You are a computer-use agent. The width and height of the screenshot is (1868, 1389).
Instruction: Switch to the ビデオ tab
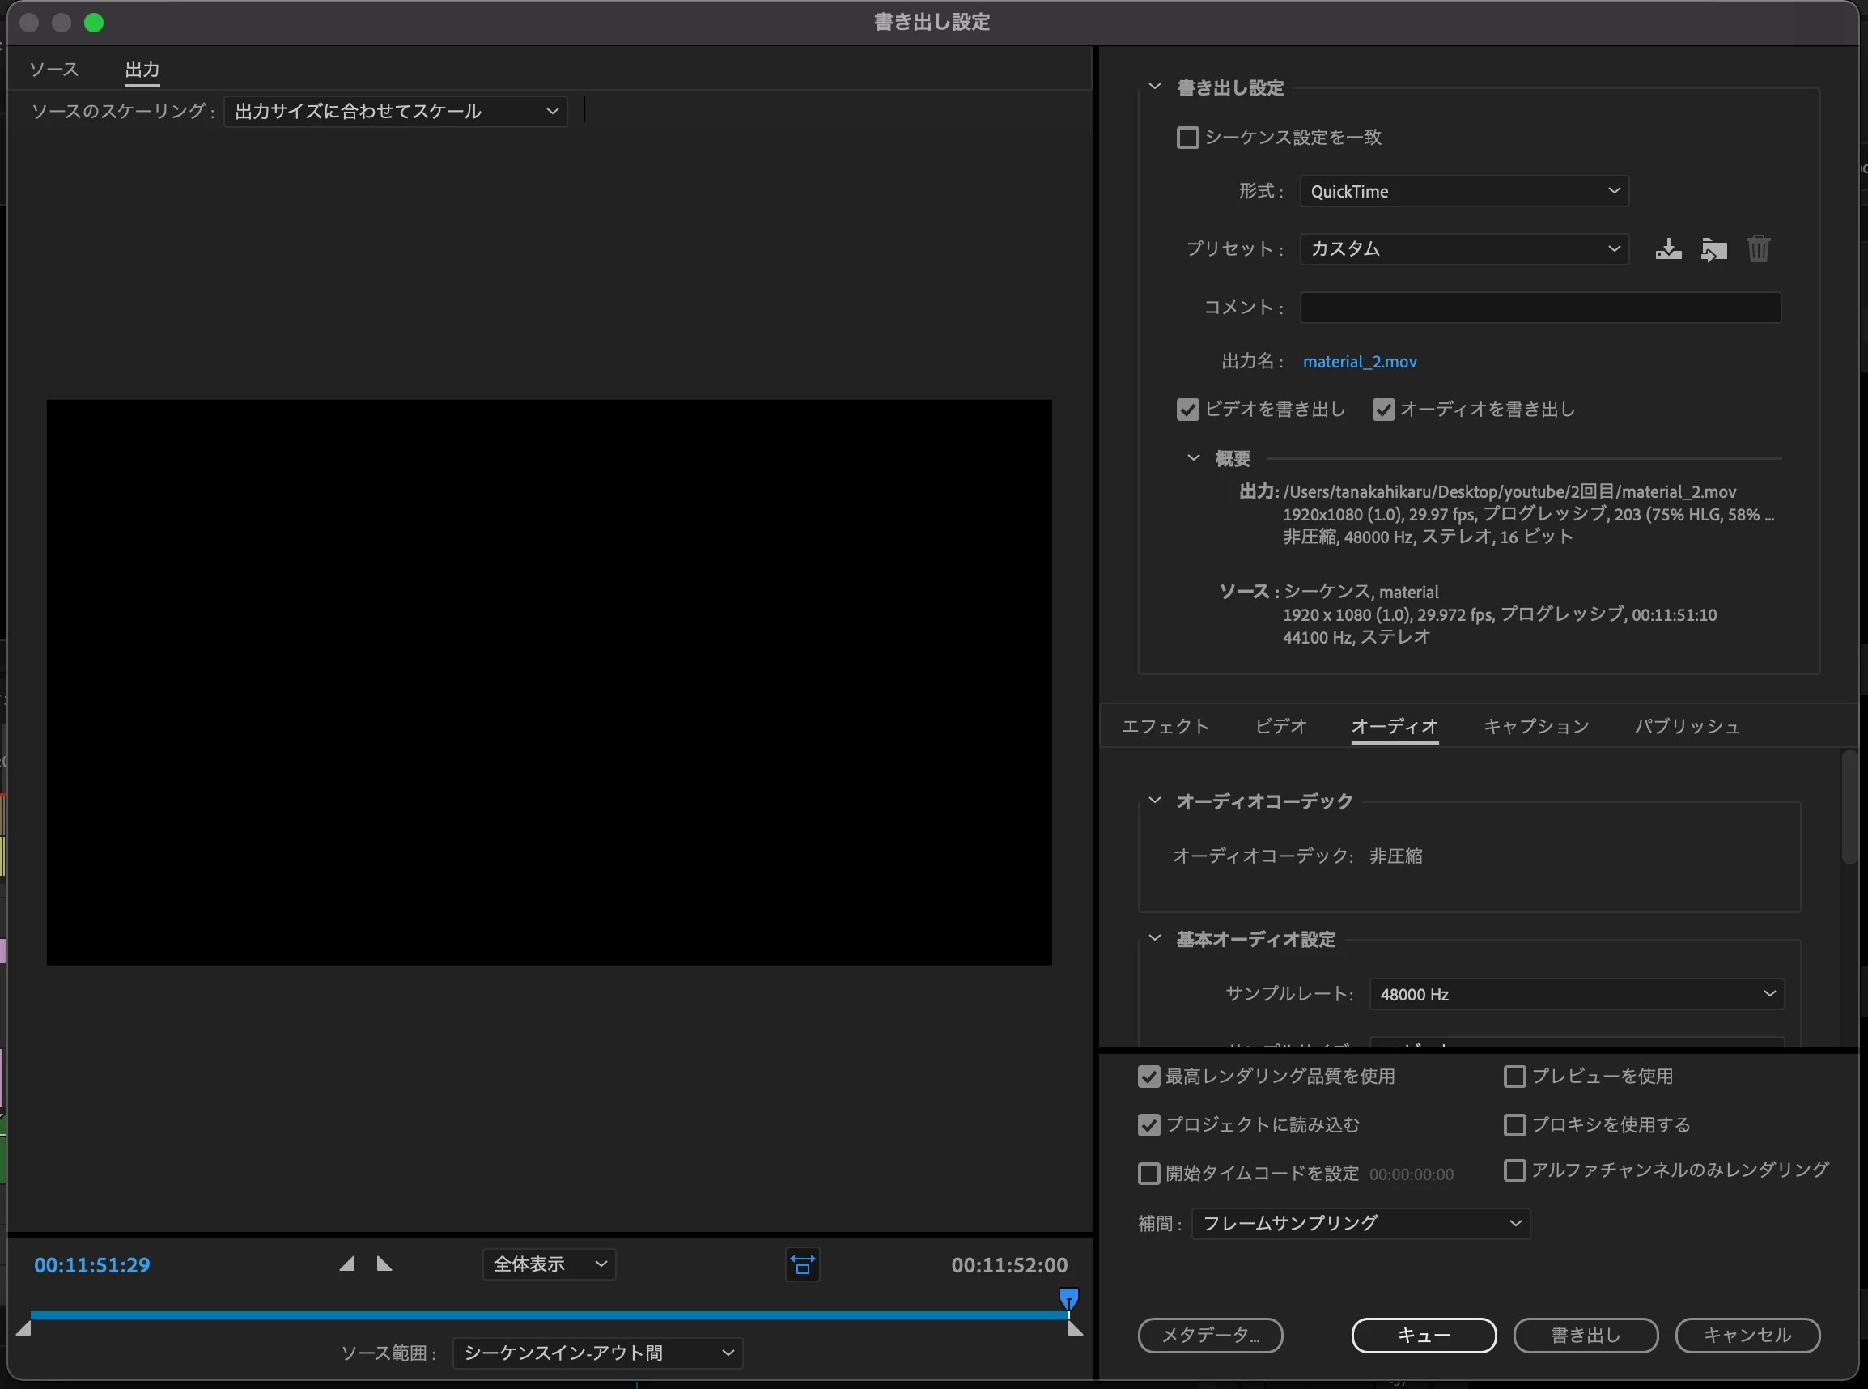(x=1280, y=725)
